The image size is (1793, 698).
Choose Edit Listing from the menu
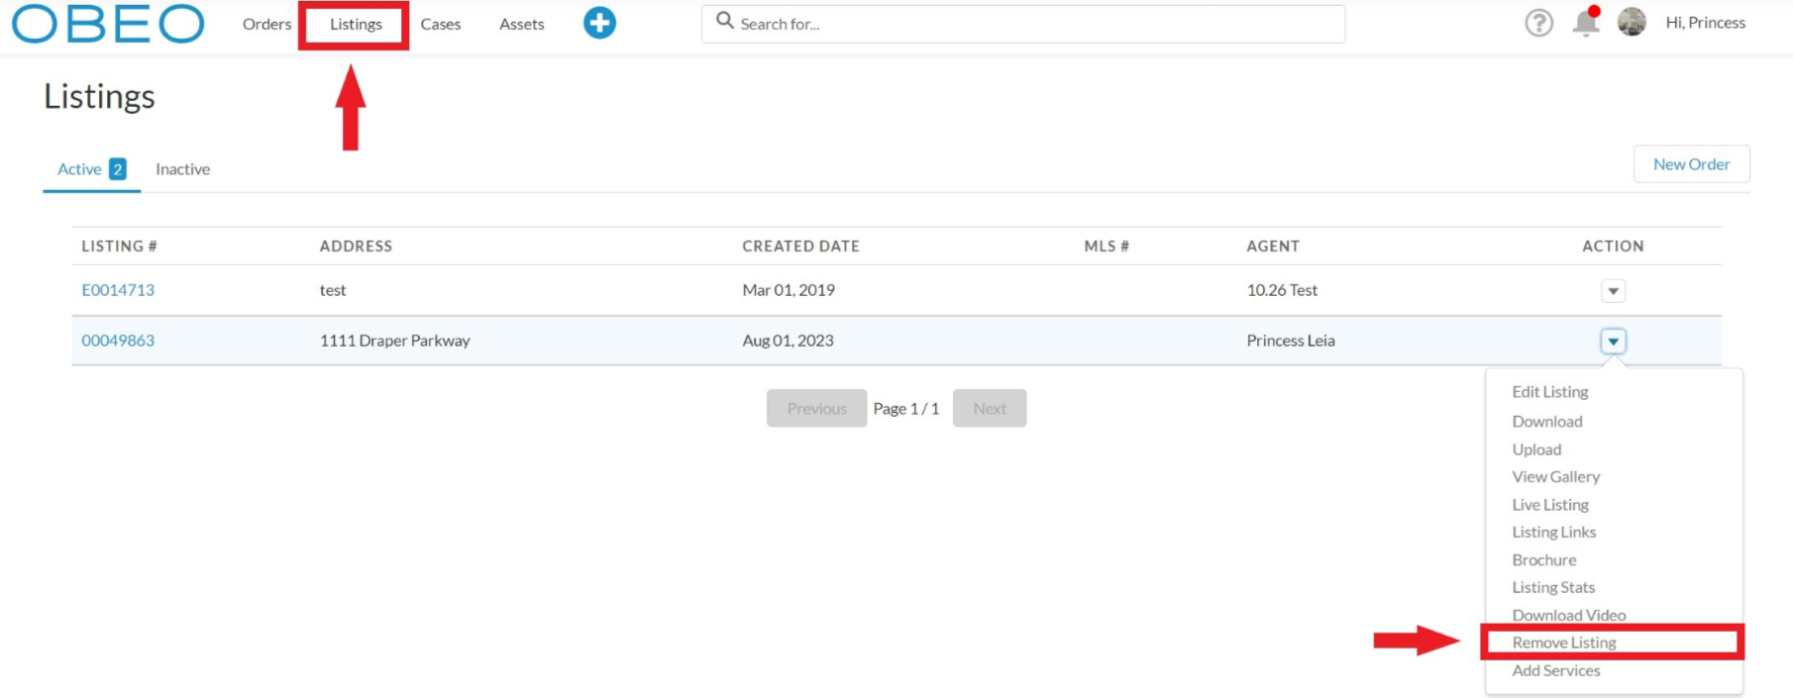pos(1550,392)
